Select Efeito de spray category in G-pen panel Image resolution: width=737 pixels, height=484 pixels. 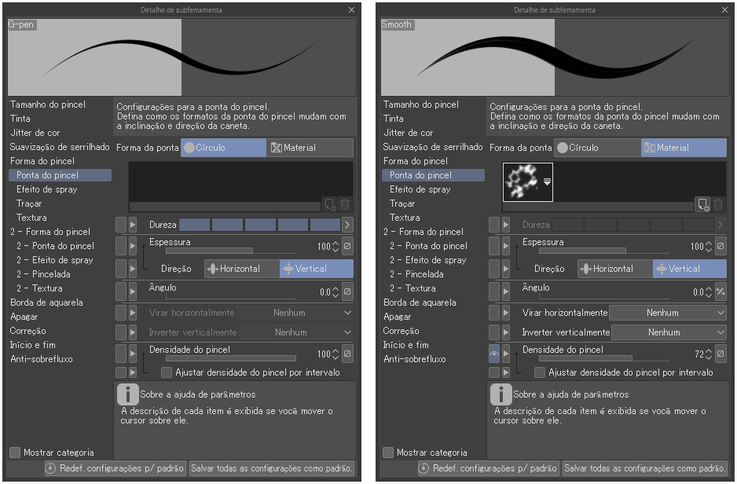[46, 189]
